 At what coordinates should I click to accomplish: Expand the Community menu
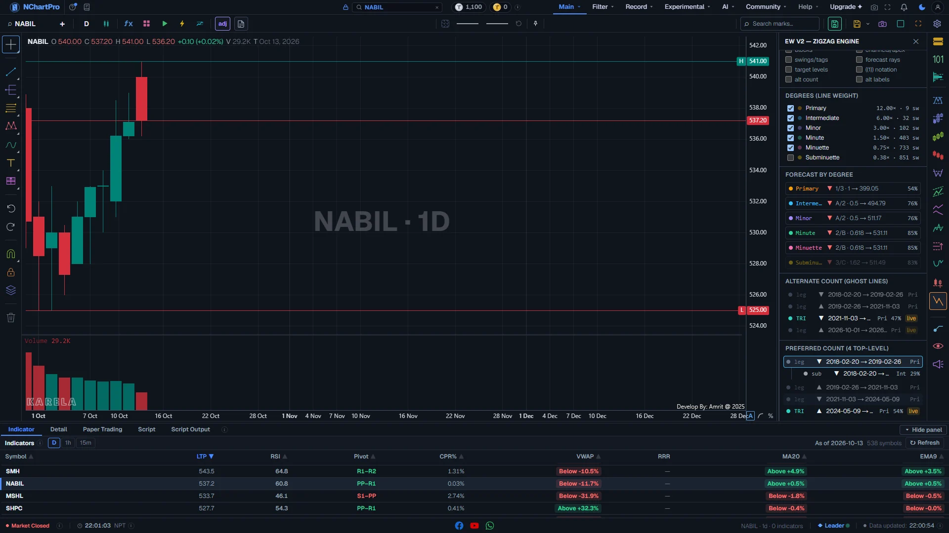767,7
